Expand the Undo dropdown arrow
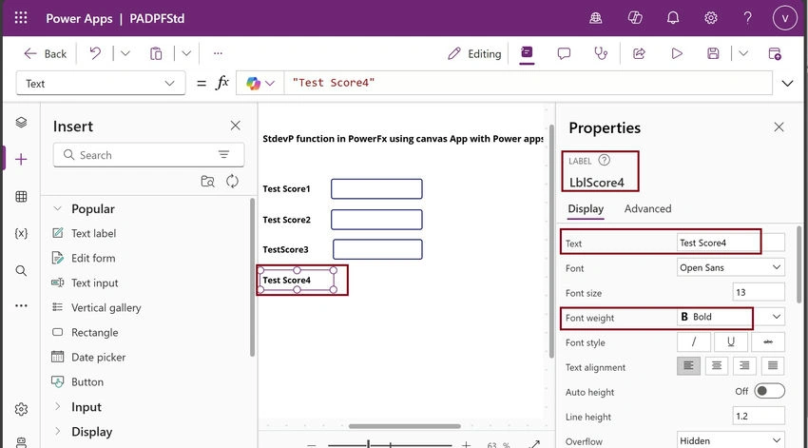This screenshot has width=808, height=448. 125,53
